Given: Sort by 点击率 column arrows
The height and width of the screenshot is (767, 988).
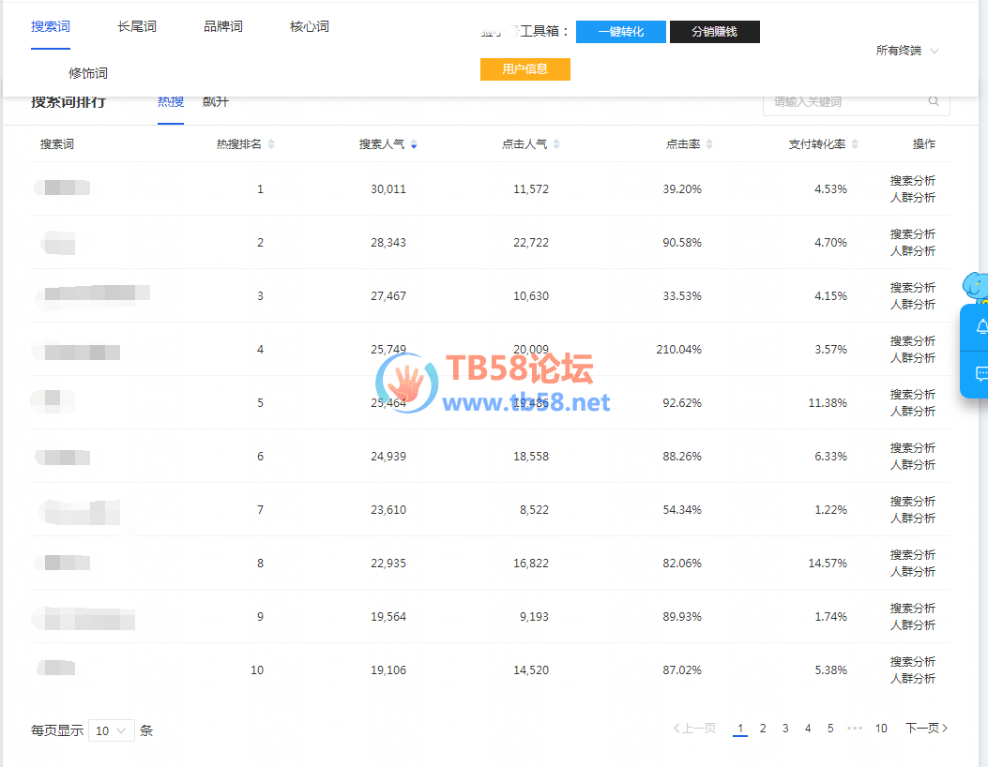Looking at the screenshot, I should (x=709, y=144).
